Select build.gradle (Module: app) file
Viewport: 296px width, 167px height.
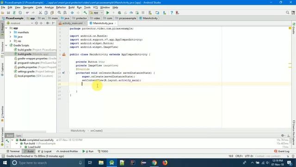31,54
